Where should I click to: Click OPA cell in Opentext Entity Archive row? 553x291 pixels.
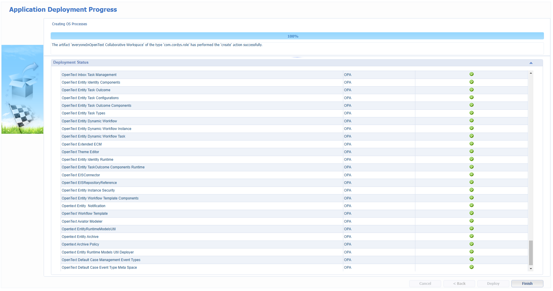point(379,237)
